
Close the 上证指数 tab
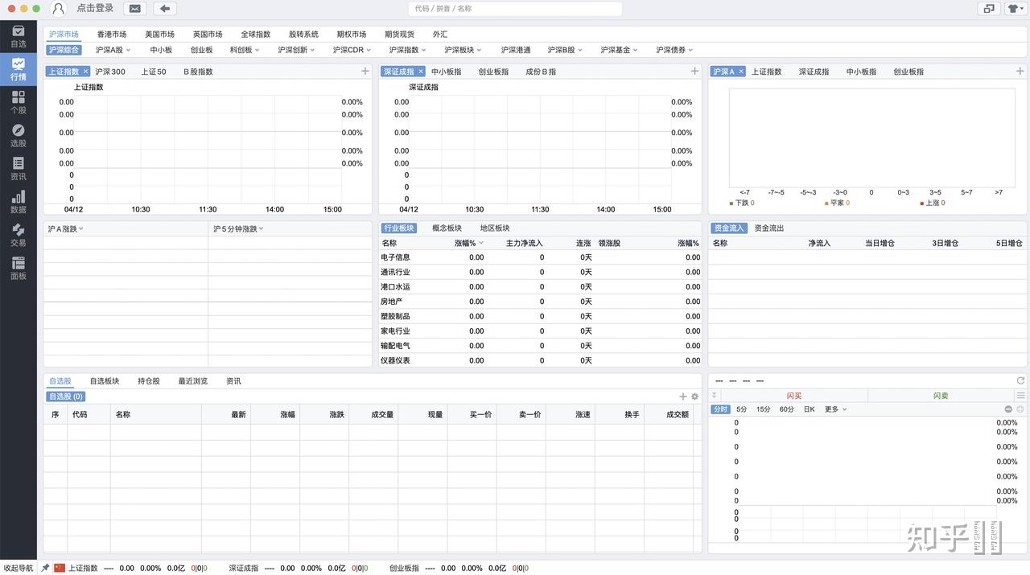86,72
